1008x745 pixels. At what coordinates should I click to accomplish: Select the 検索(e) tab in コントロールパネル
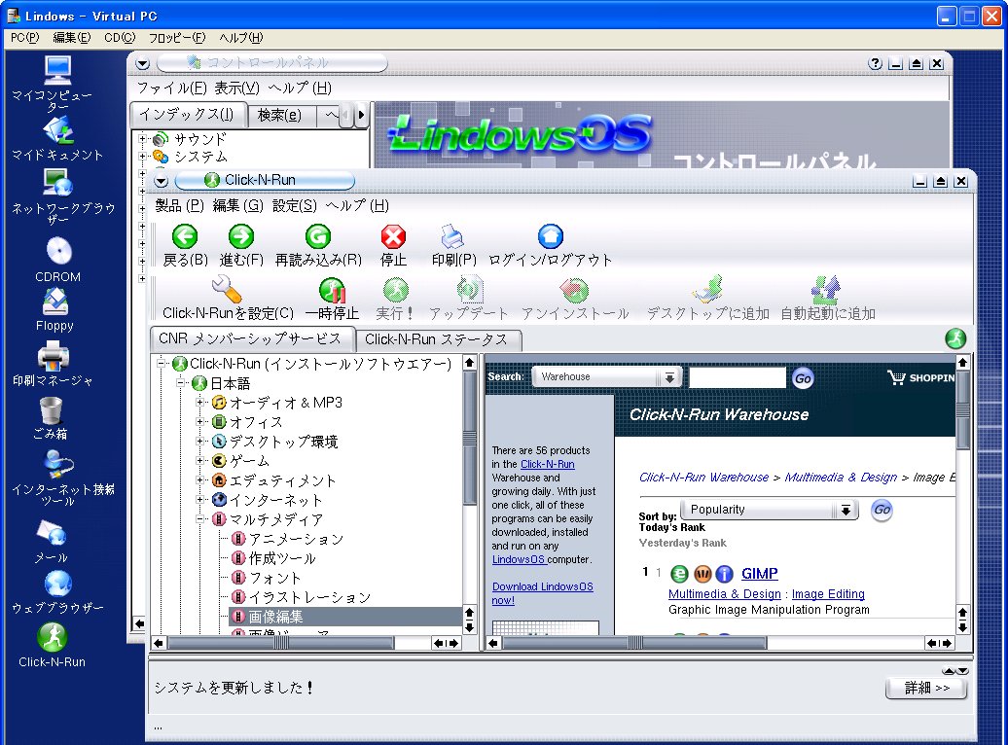279,115
